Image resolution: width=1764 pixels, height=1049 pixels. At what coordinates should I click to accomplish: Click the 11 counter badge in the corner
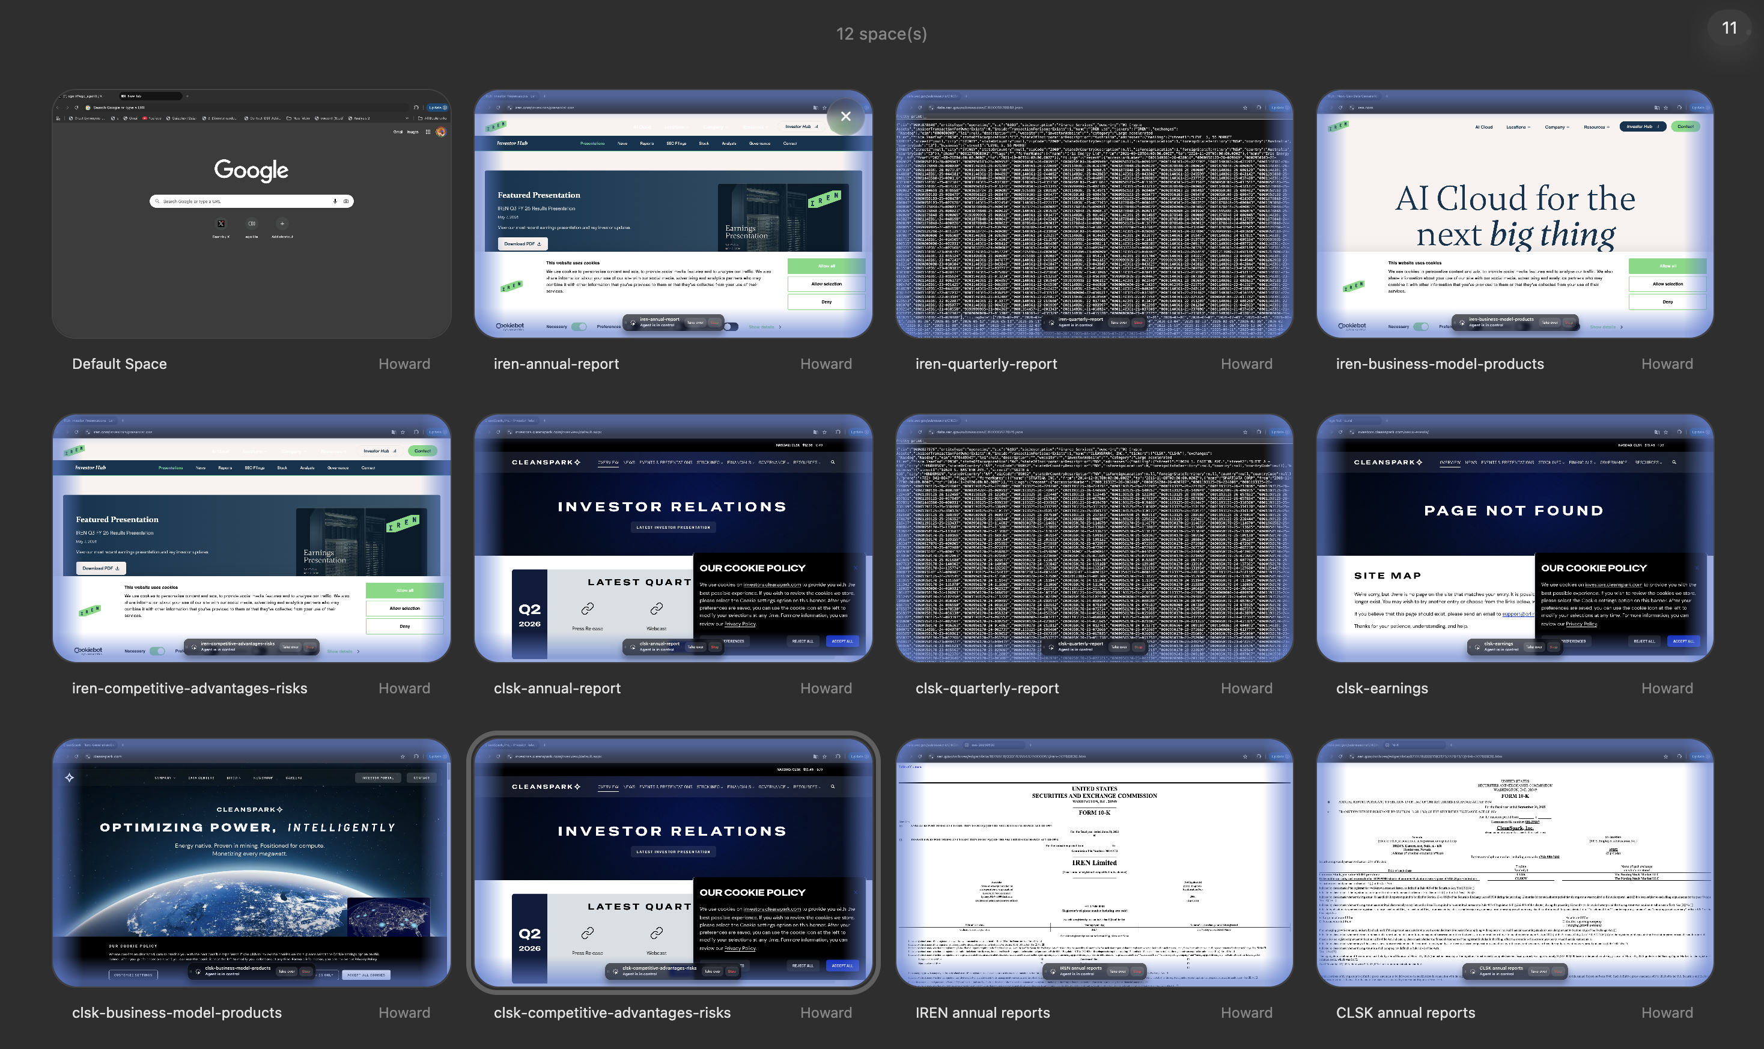[x=1729, y=28]
